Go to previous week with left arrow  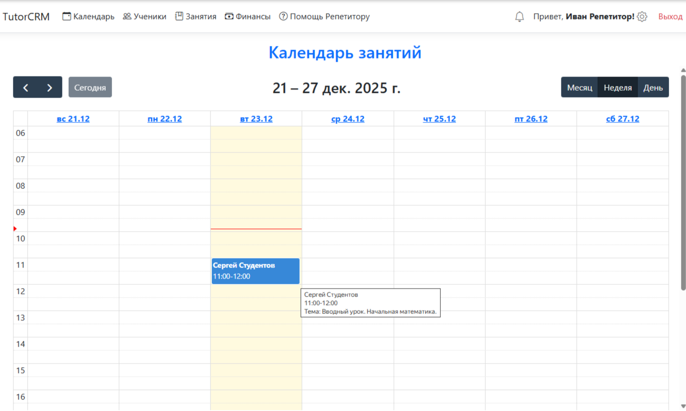point(25,87)
